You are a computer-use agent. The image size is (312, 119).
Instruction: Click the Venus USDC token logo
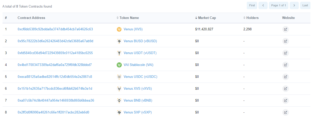119,77
